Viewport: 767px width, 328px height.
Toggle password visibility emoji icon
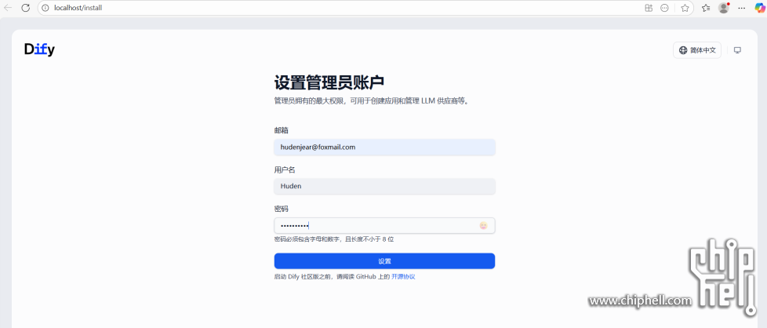483,226
